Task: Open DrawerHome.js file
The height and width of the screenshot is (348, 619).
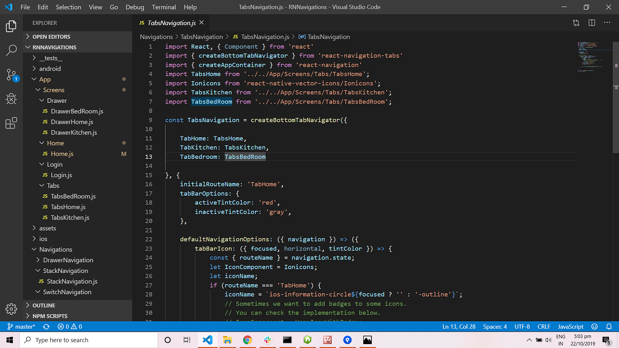Action: pyautogui.click(x=77, y=122)
